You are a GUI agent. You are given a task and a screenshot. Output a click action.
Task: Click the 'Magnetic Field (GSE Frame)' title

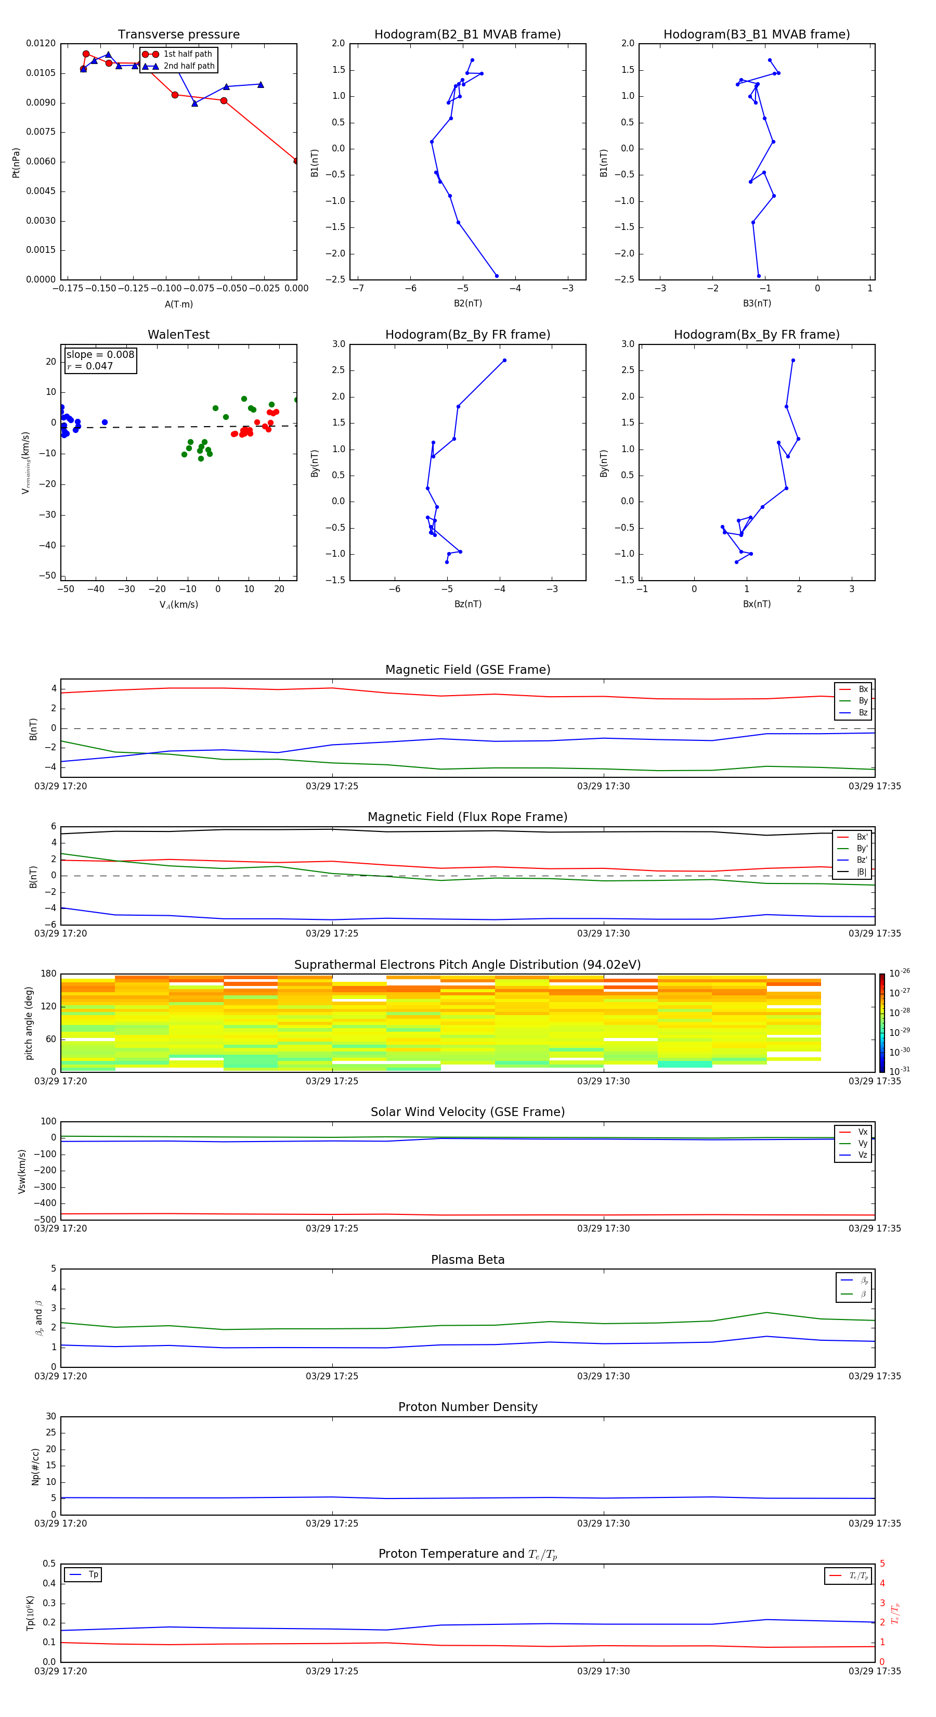(467, 670)
